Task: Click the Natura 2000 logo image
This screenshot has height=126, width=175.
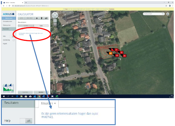Action: click(x=8, y=88)
